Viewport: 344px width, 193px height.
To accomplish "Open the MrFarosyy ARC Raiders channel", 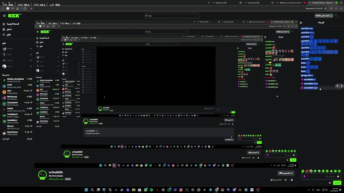I will (17, 98).
